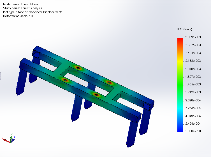Click the red X axis of orientation triad
Image resolution: width=211 pixels, height=157 pixels.
click(x=6, y=141)
